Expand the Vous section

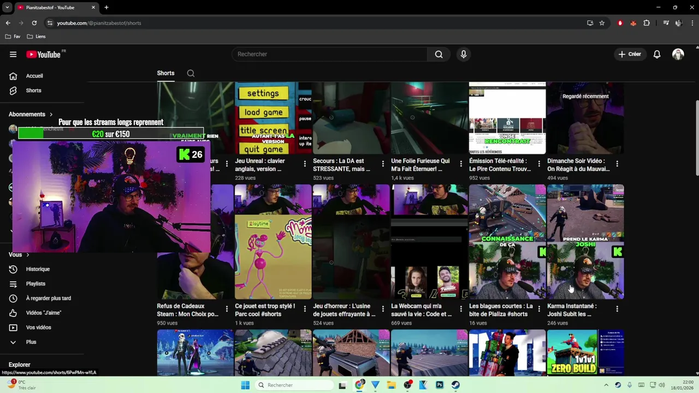click(x=19, y=255)
